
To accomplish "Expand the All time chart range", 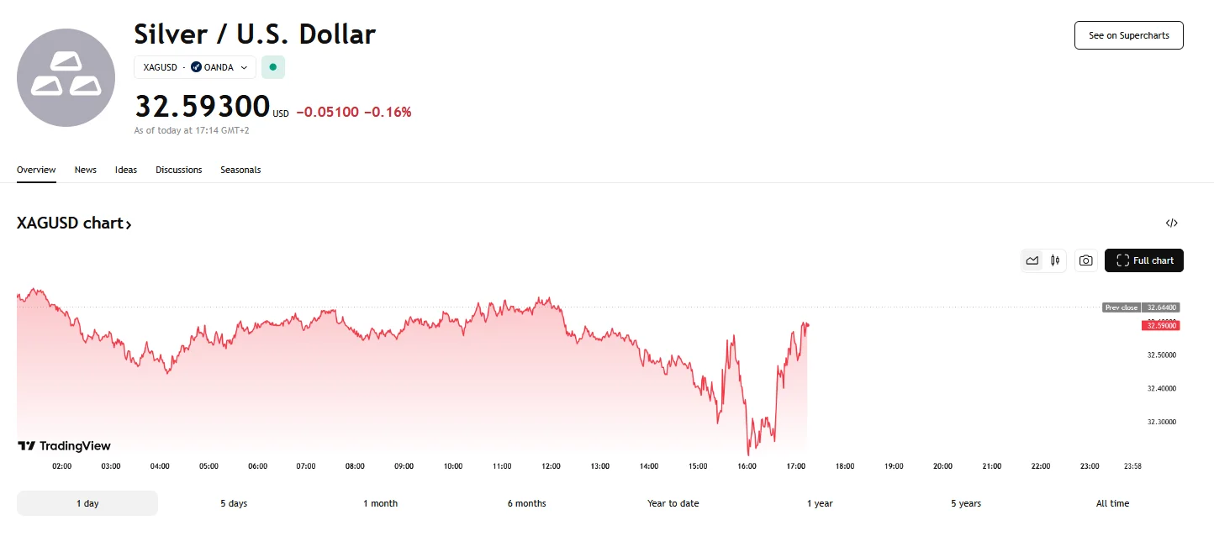I will click(x=1112, y=503).
